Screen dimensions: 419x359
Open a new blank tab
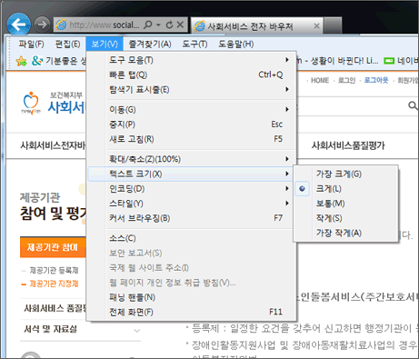333,25
